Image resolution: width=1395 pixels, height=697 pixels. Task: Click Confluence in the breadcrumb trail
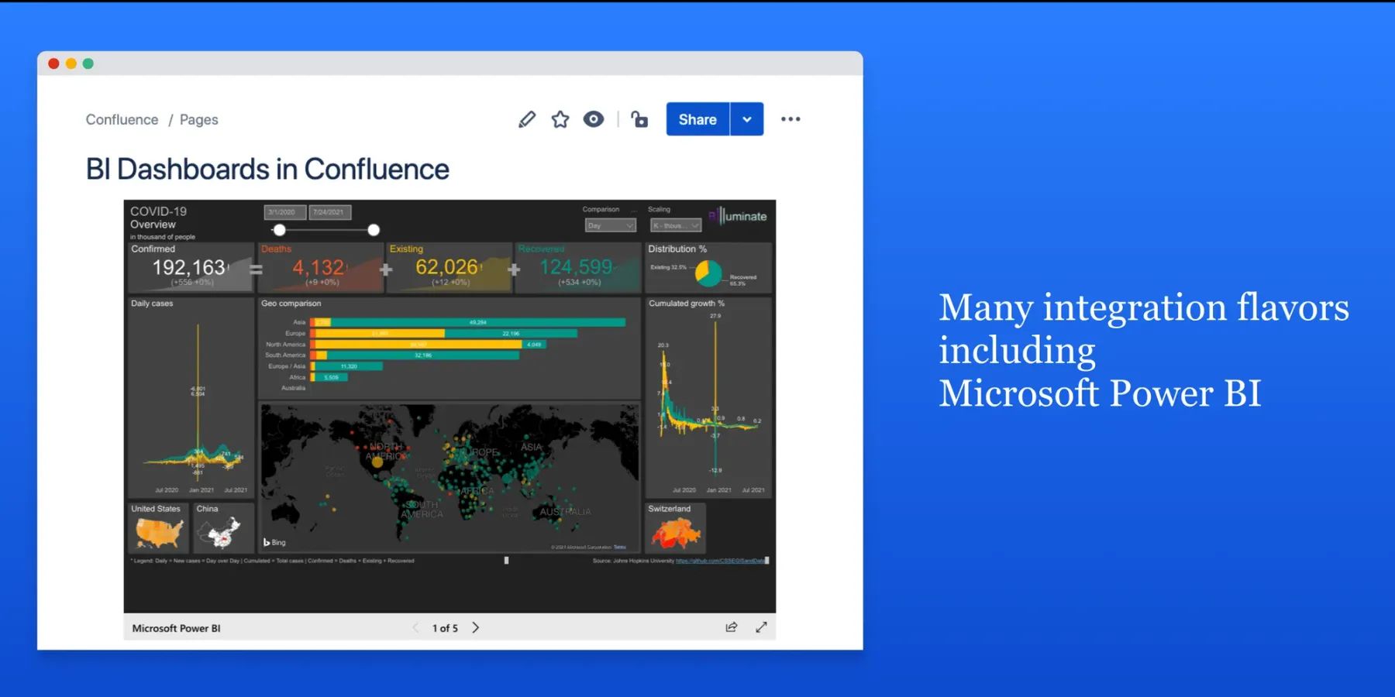pyautogui.click(x=122, y=119)
